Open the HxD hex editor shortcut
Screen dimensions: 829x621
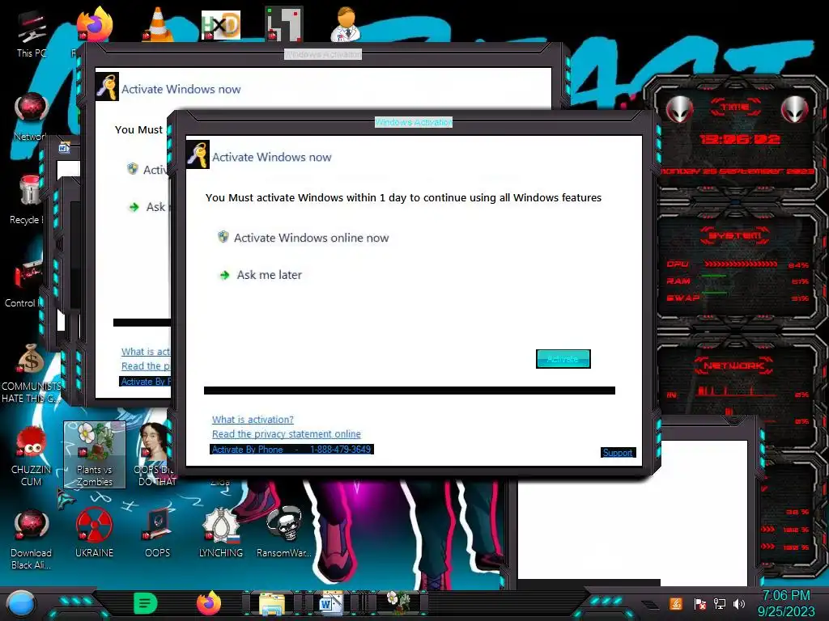(220, 25)
